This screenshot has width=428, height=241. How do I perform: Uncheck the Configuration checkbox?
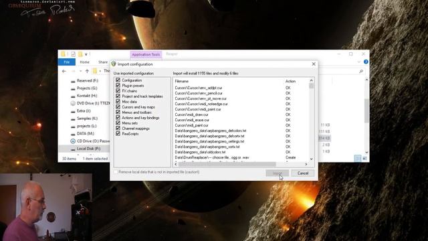[x=118, y=80]
